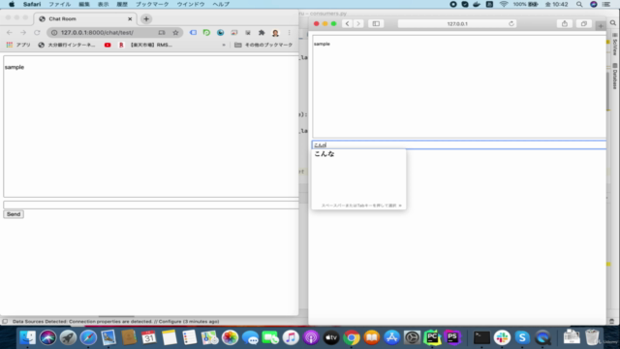This screenshot has height=349, width=620.
Task: Open the Safari share menu
Action: [x=565, y=23]
